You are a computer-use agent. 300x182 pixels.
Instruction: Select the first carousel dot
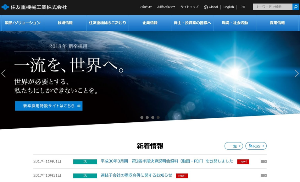(x=142, y=117)
